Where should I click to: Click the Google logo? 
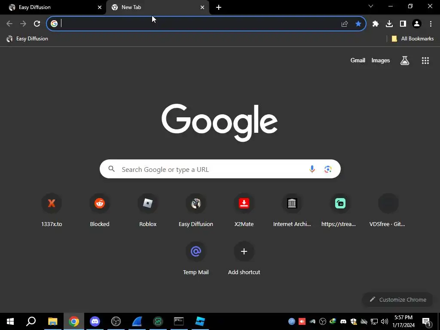[x=220, y=122]
